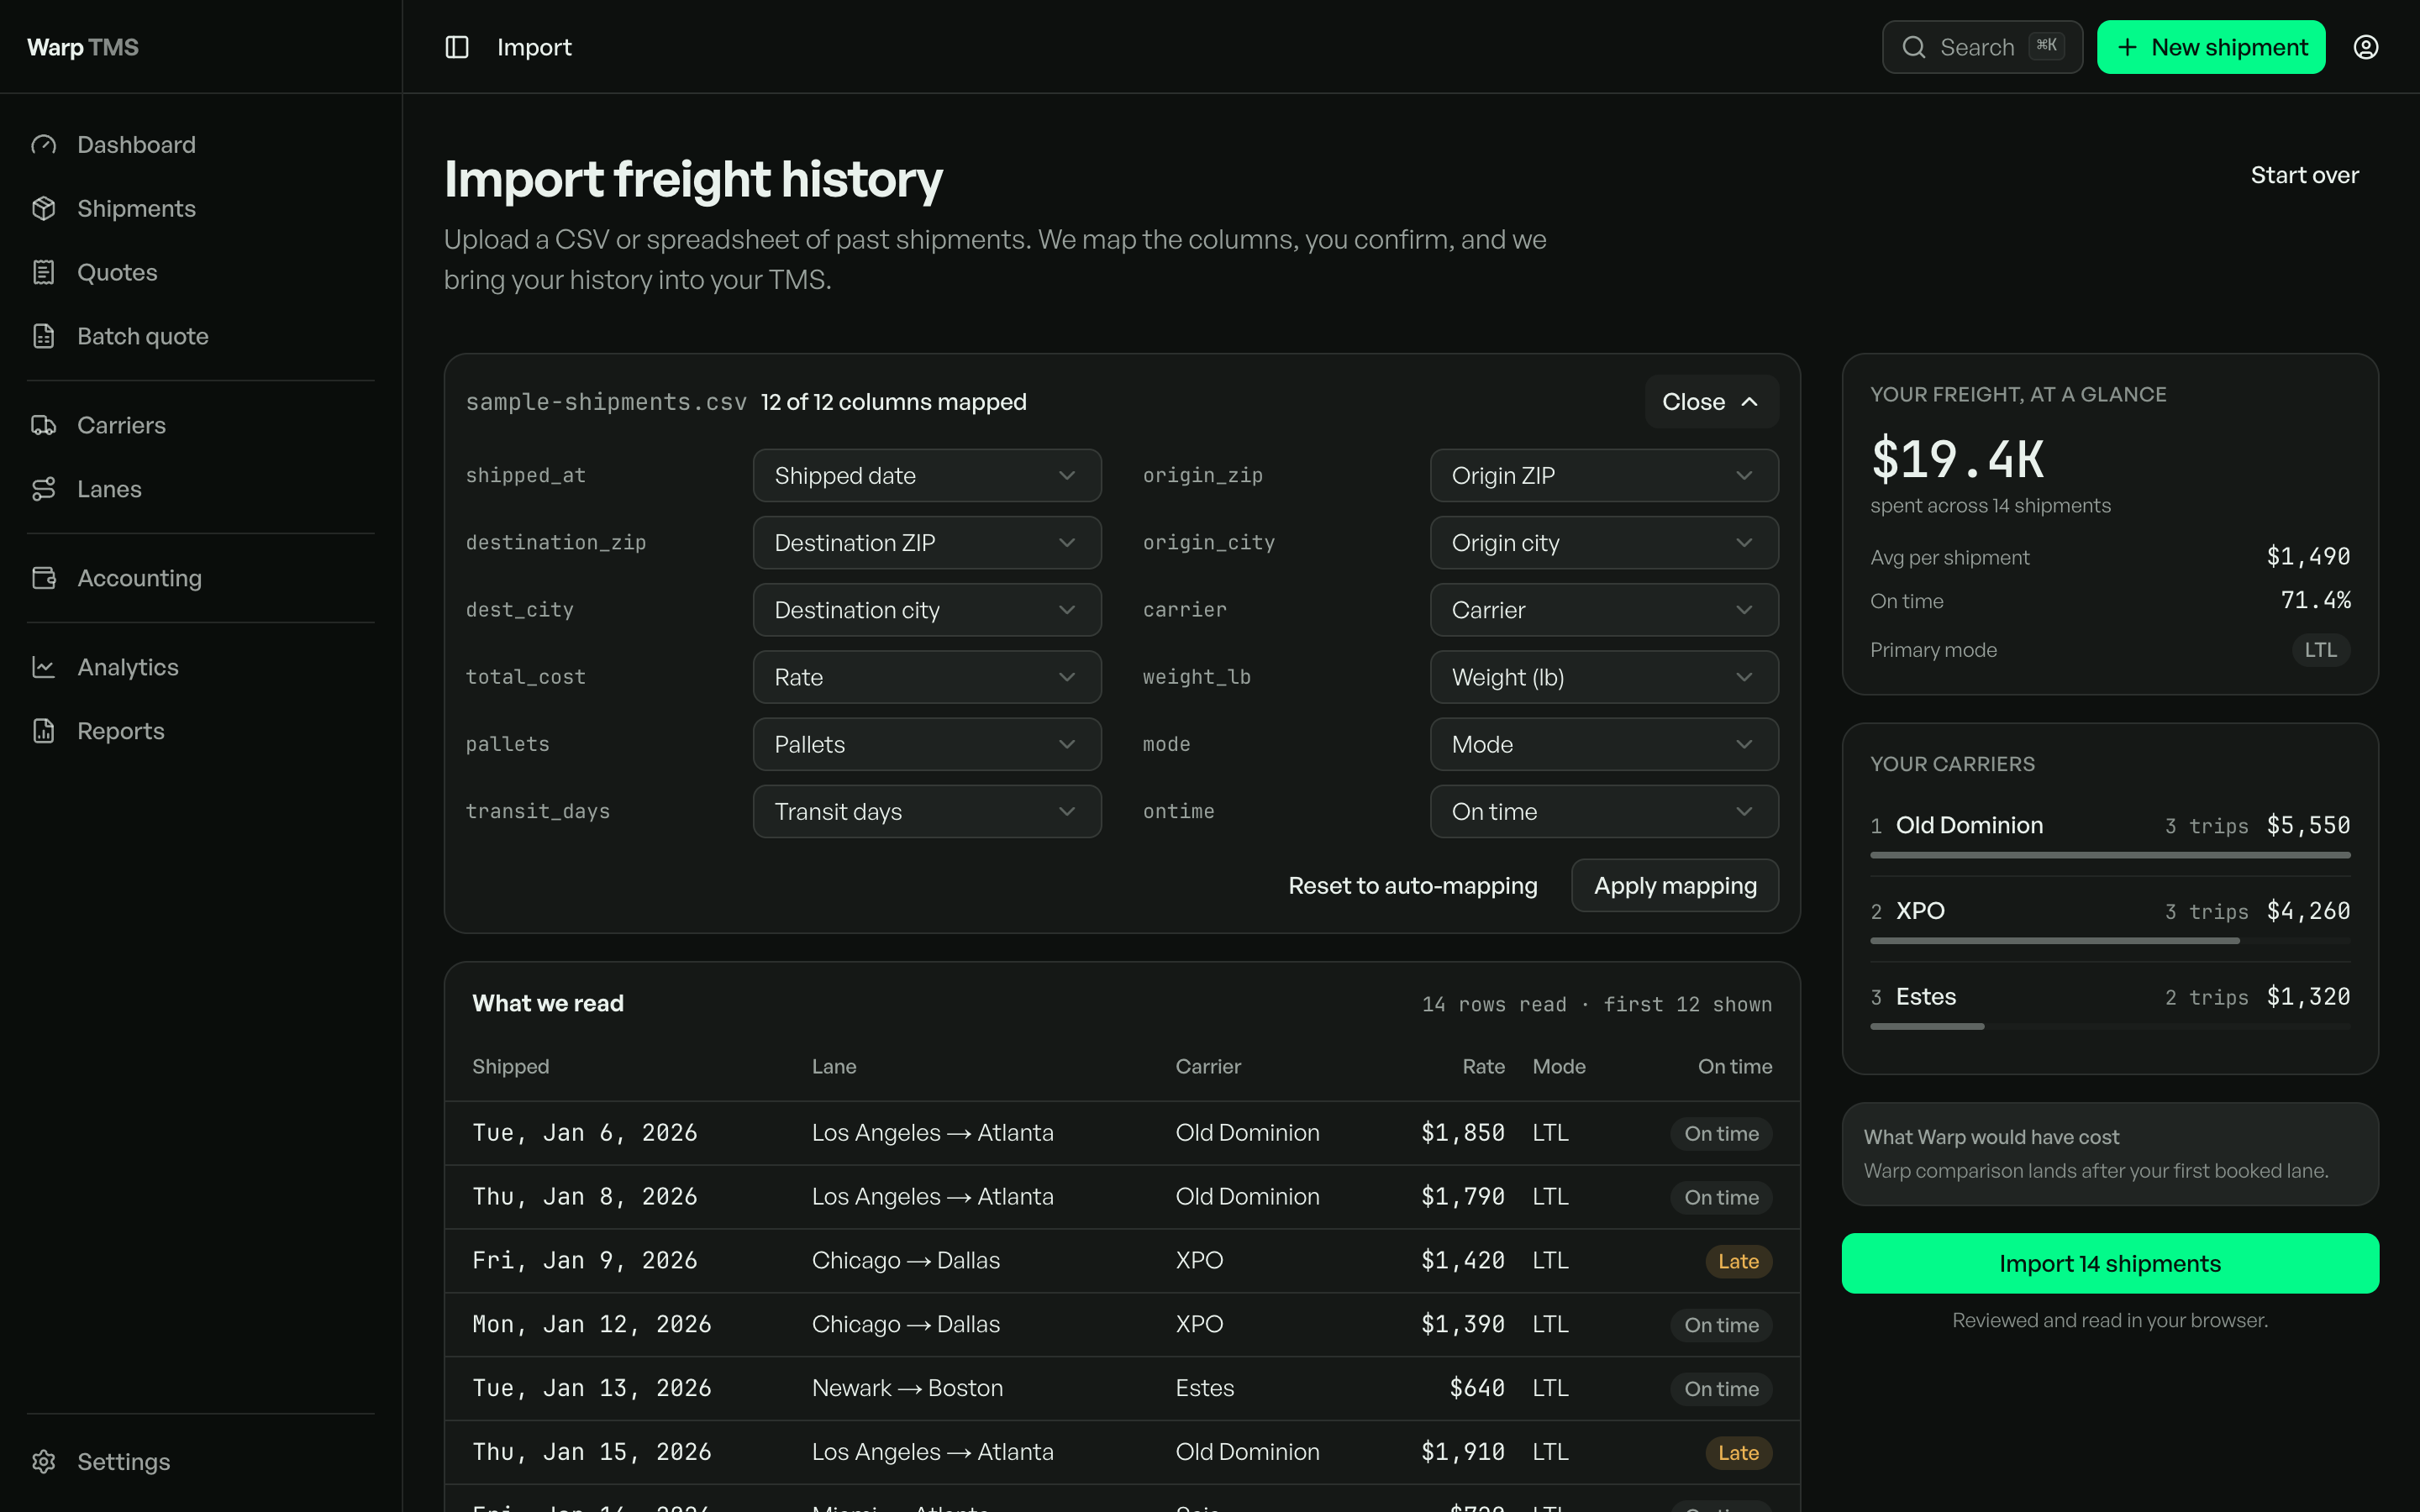Click the search magnifier icon
This screenshot has width=2420, height=1512.
pos(1914,47)
